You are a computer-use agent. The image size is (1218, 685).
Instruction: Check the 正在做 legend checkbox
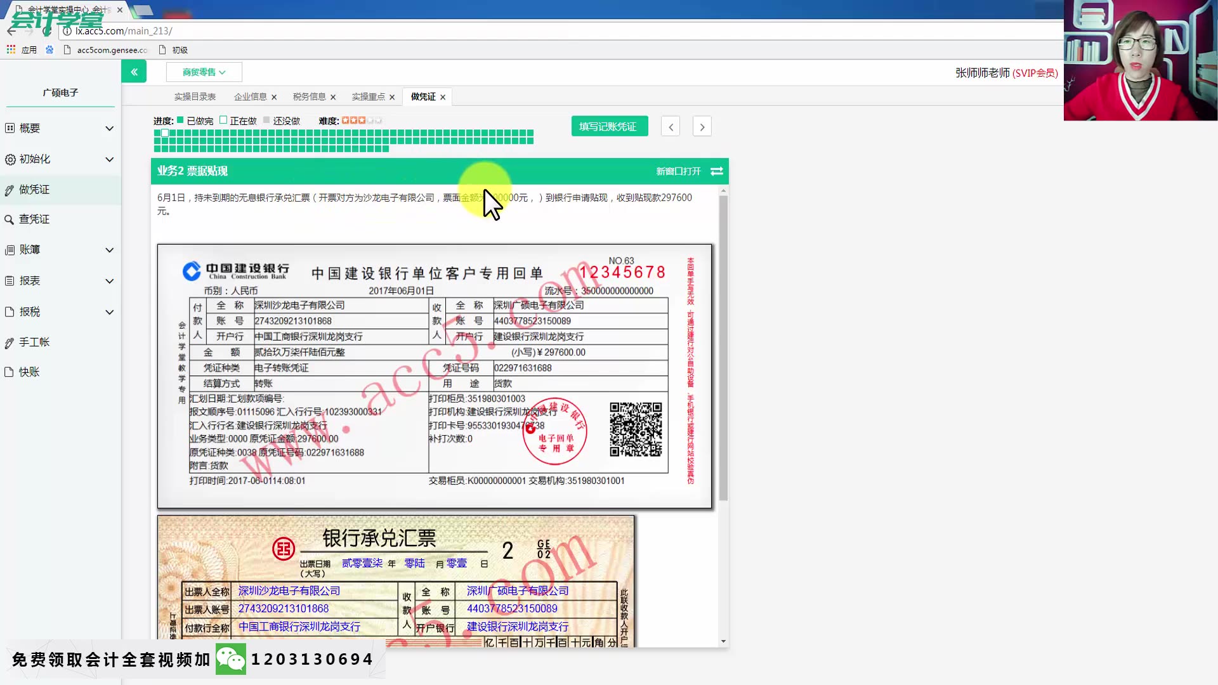point(223,119)
